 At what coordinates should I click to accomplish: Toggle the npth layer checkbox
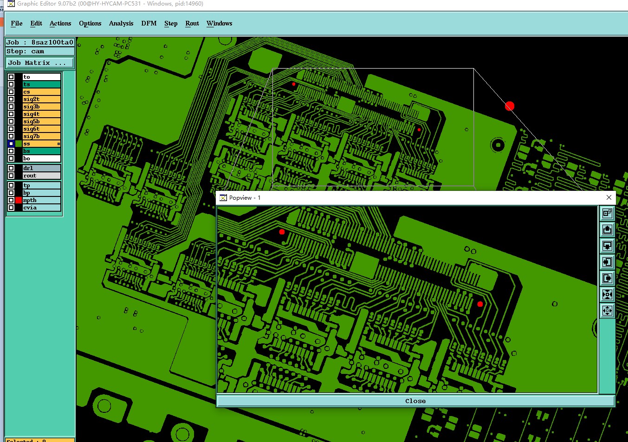11,200
